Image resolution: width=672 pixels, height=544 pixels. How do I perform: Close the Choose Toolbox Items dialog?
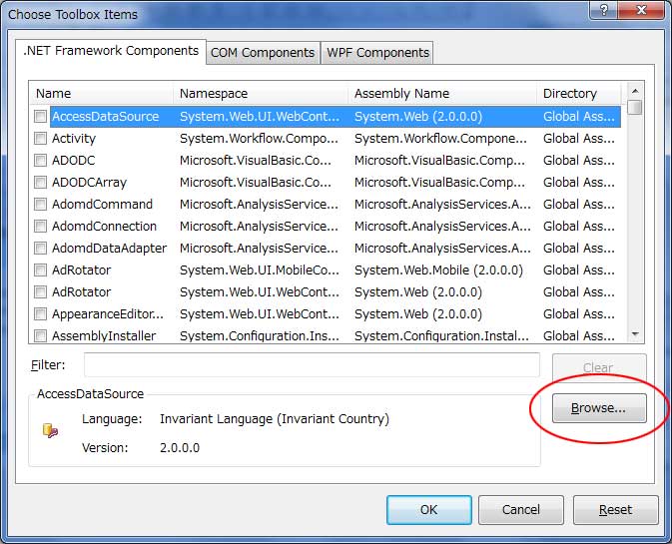[x=641, y=9]
